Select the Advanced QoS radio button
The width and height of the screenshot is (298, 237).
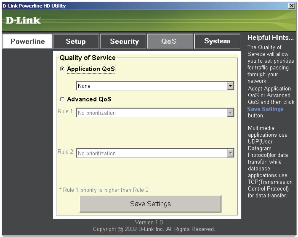[62, 99]
